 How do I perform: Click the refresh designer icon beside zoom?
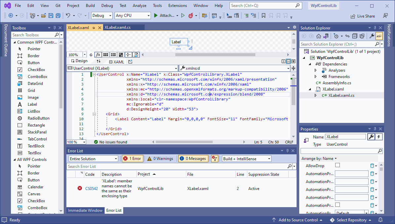click(91, 55)
